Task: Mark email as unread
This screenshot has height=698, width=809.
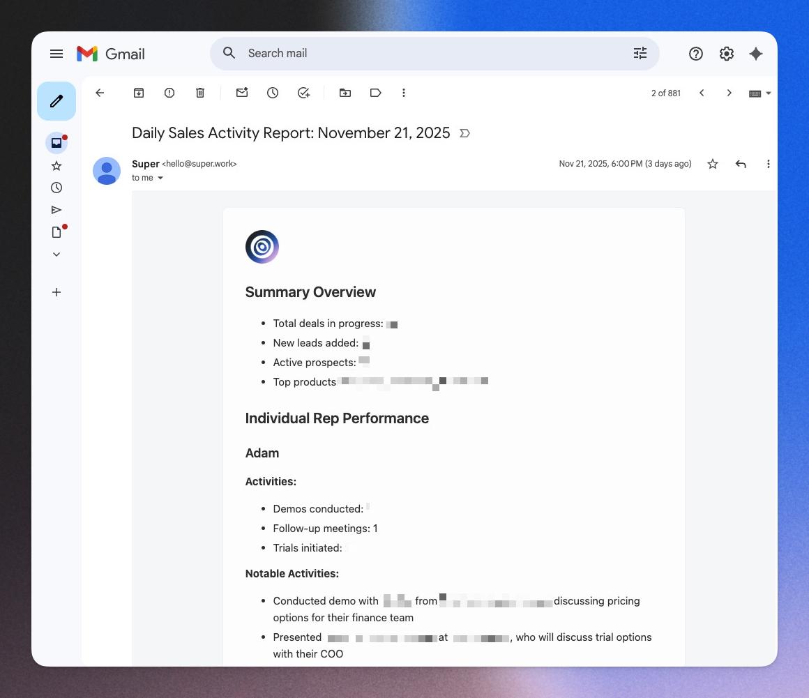Action: coord(242,93)
